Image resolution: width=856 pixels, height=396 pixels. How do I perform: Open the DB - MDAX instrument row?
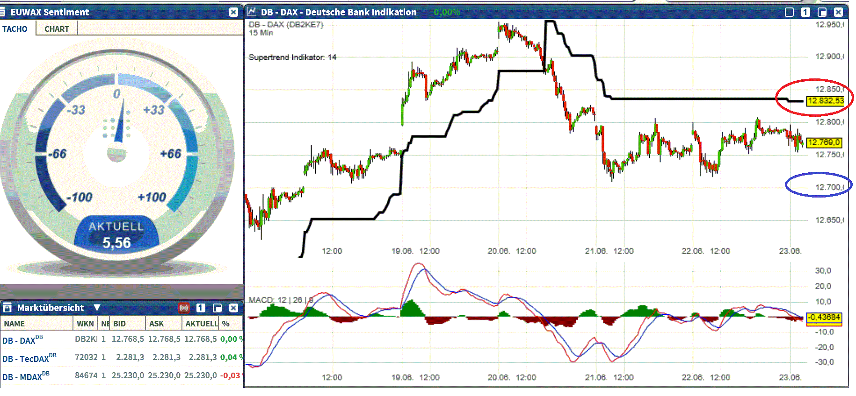(x=122, y=375)
